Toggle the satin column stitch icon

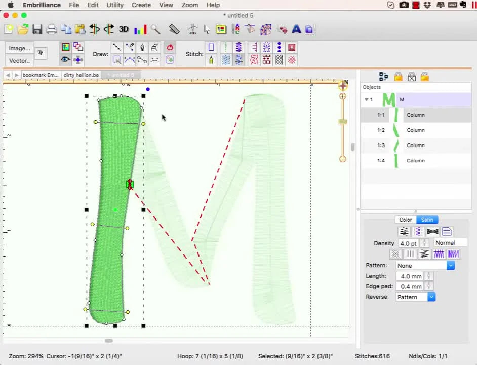tap(239, 60)
